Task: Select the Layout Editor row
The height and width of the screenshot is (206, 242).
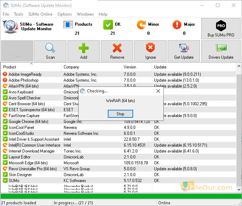Action: (x=119, y=157)
